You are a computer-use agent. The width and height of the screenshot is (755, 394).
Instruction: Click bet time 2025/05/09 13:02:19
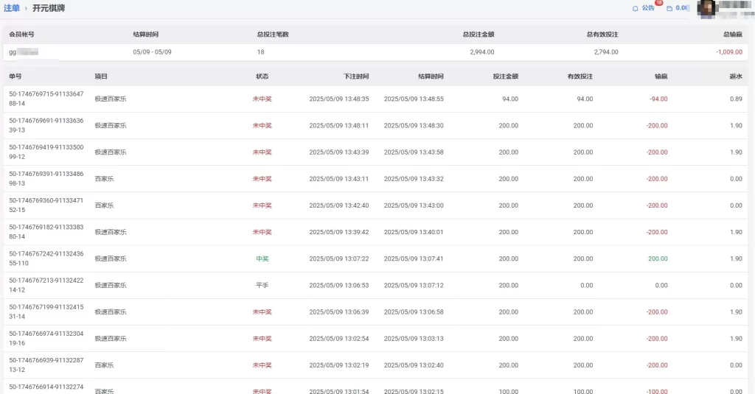click(339, 365)
